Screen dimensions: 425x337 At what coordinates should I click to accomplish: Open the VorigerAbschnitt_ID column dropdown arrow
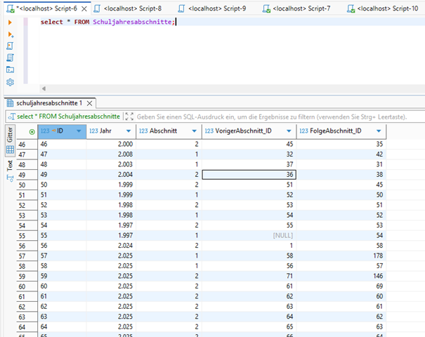(289, 131)
